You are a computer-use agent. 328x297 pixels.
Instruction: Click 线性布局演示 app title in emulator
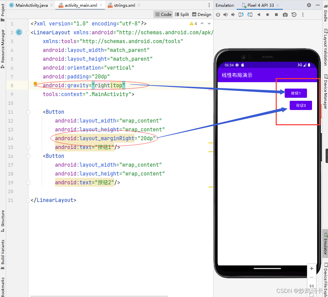click(x=237, y=75)
